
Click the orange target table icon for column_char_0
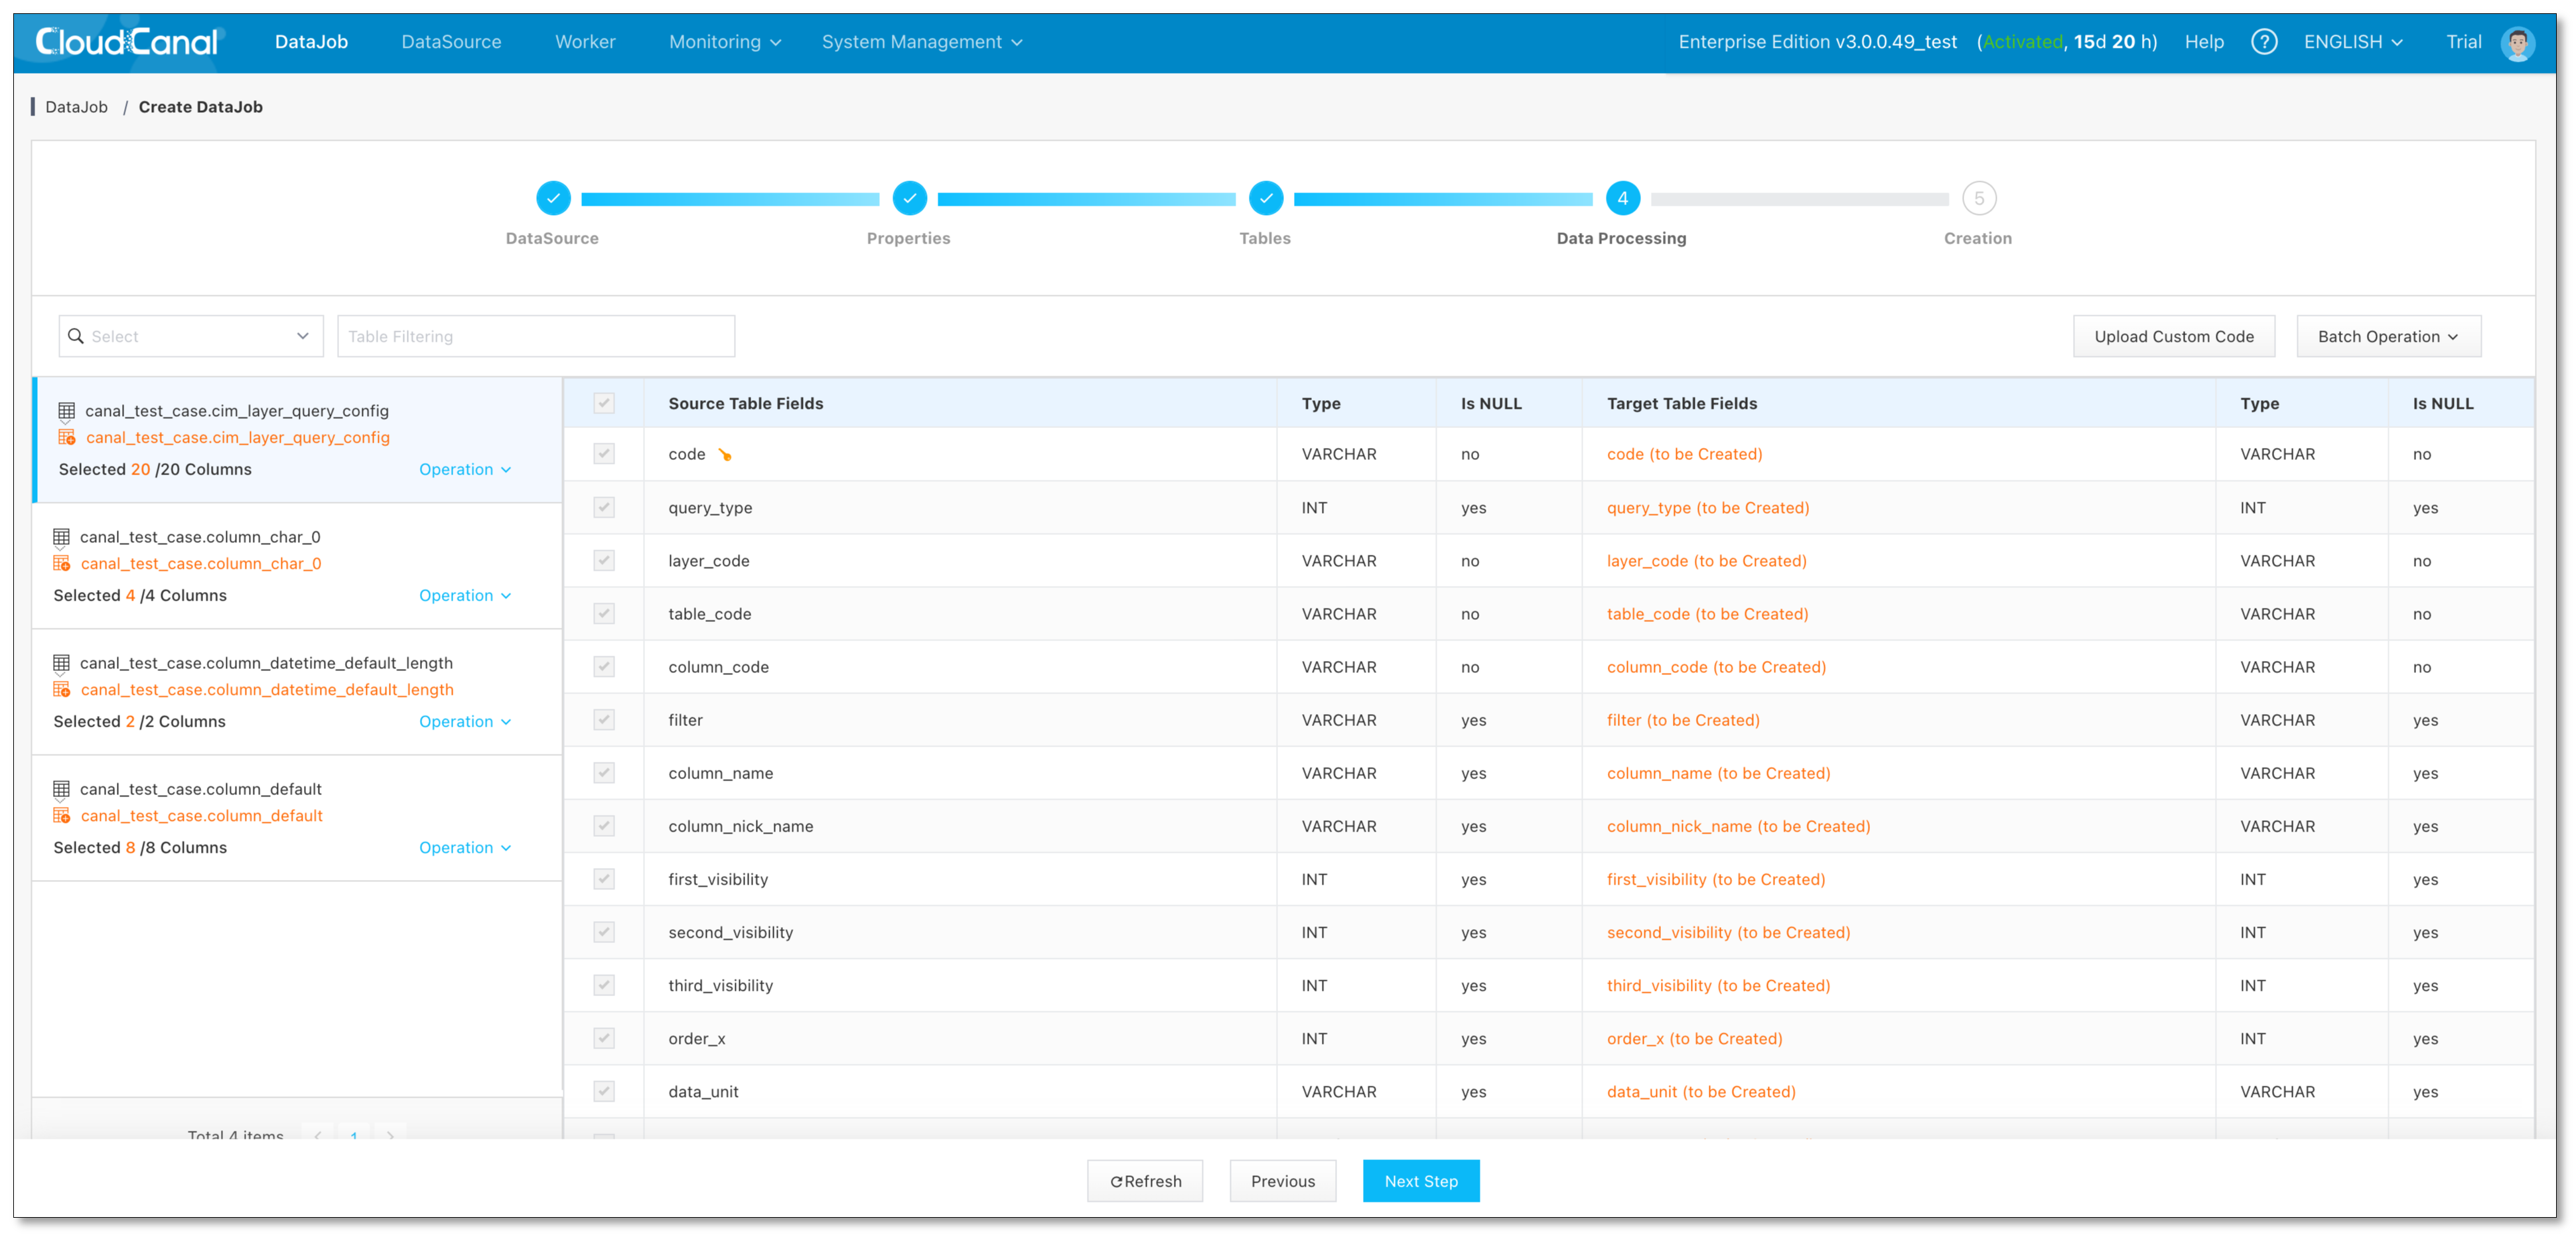tap(61, 563)
